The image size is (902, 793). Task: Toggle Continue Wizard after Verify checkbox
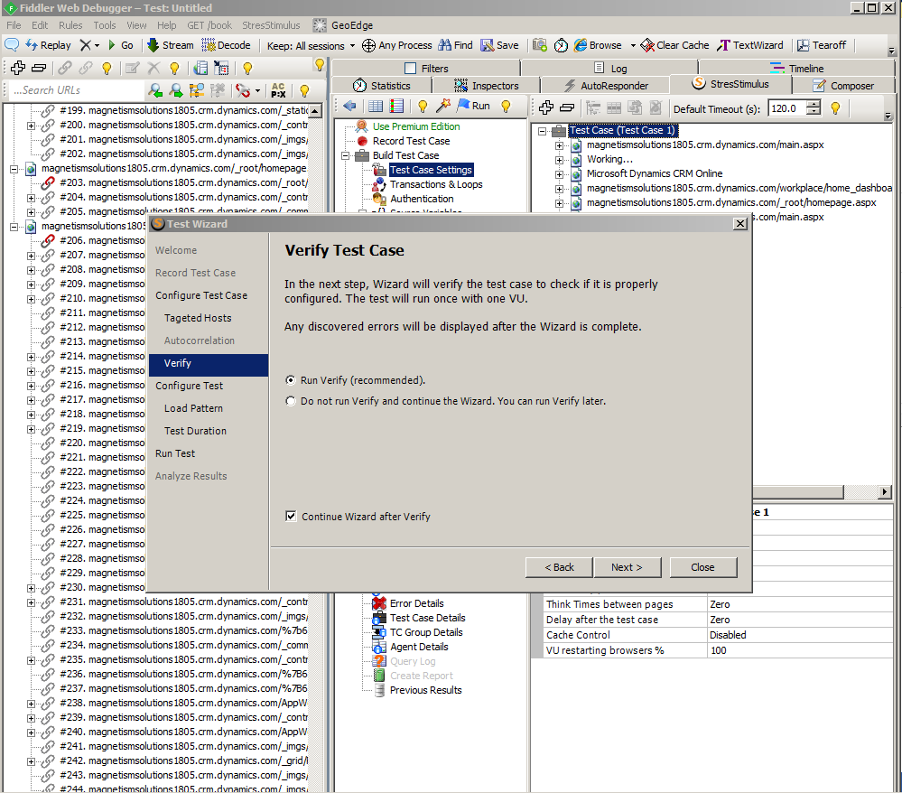tap(291, 517)
